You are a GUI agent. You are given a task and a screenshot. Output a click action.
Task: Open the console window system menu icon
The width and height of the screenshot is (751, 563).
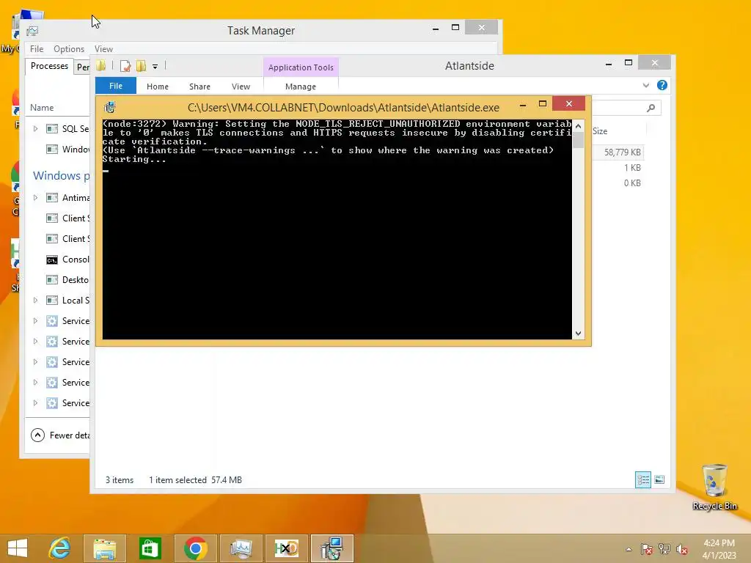tap(110, 107)
